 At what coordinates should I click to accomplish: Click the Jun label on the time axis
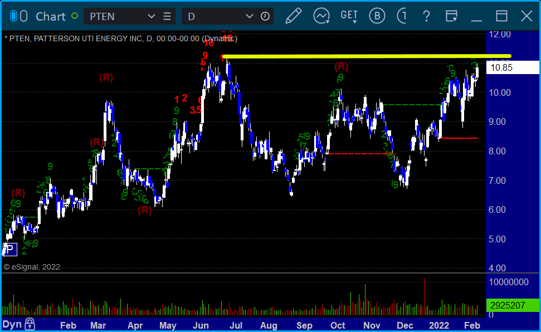click(201, 325)
